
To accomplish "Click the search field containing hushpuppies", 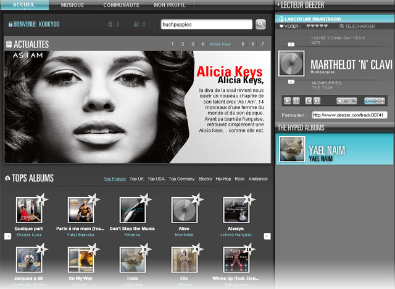I will (x=206, y=25).
